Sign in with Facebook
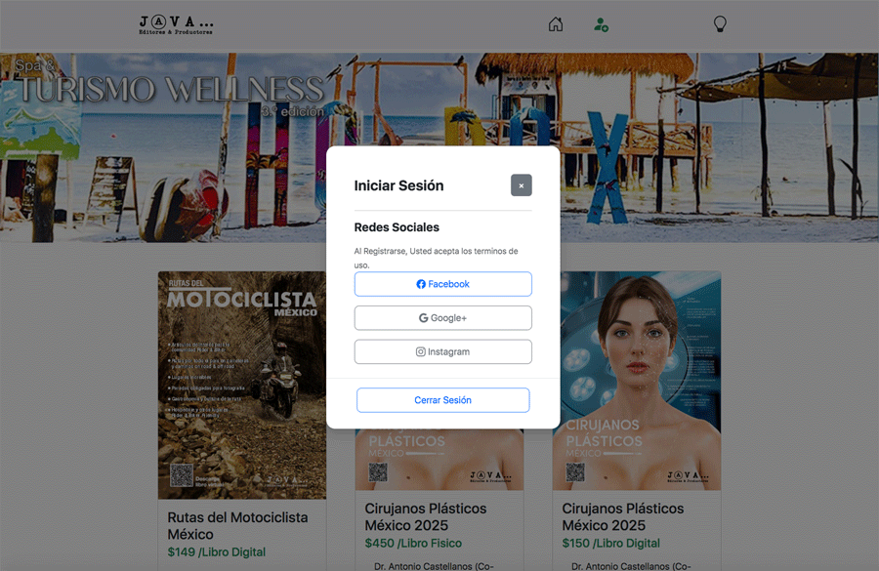Screen dimensions: 879x571 442,284
